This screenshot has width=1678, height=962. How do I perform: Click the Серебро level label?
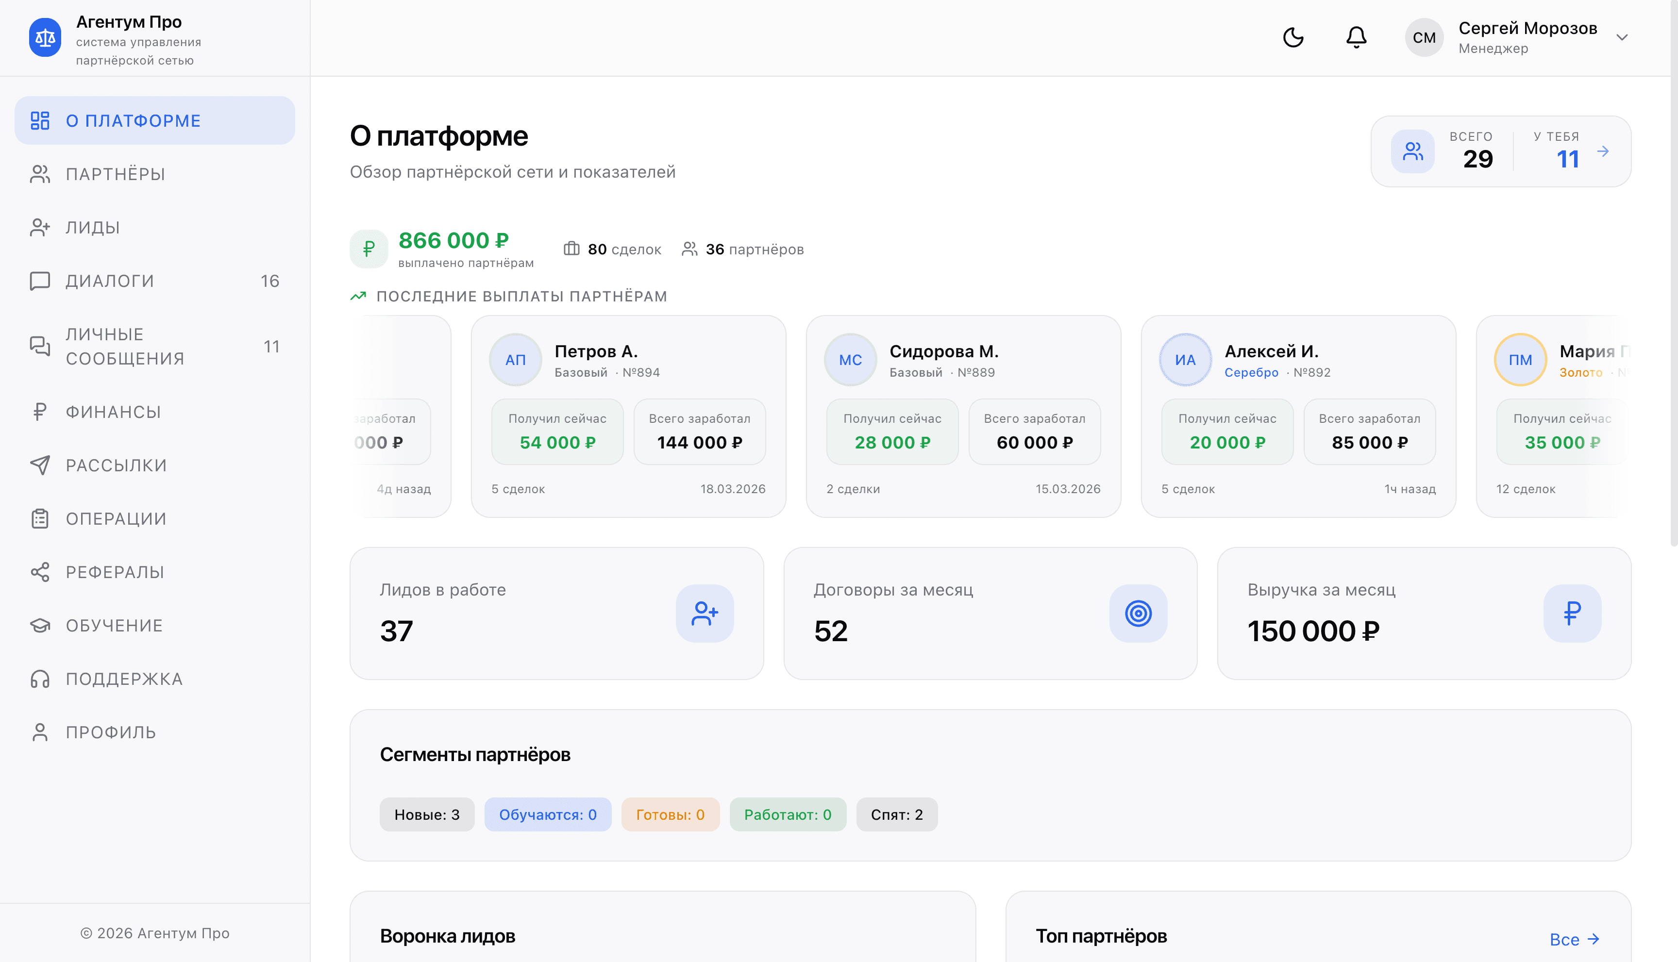point(1252,372)
